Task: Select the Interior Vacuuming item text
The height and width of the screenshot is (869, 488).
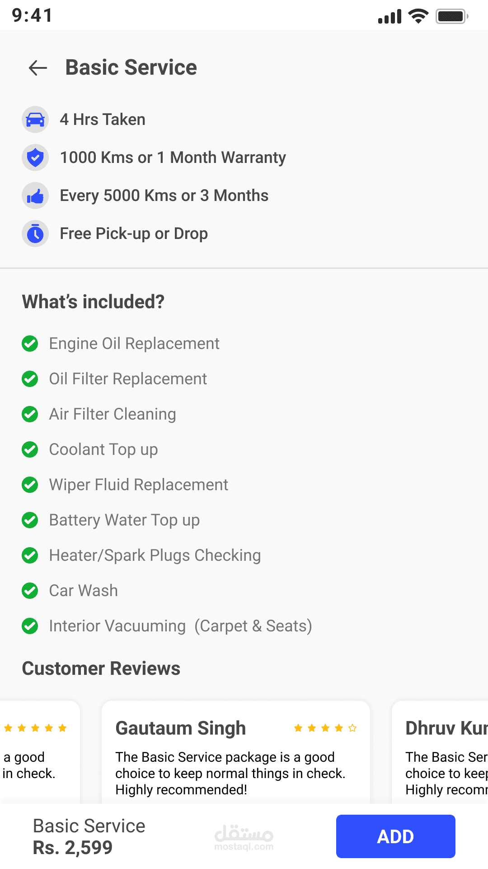Action: (x=180, y=626)
